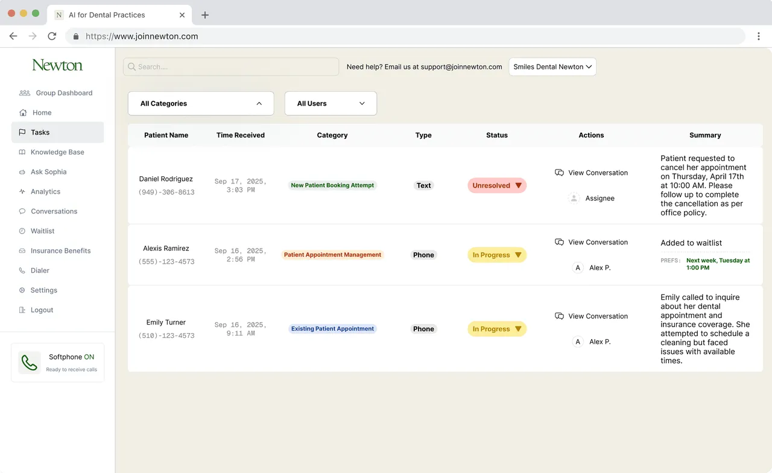772x473 pixels.
Task: View Conversation for Daniel Rodriguez
Action: point(591,173)
